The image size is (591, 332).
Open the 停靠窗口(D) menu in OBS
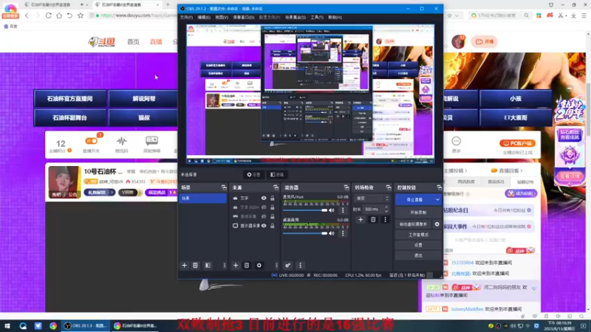point(244,17)
